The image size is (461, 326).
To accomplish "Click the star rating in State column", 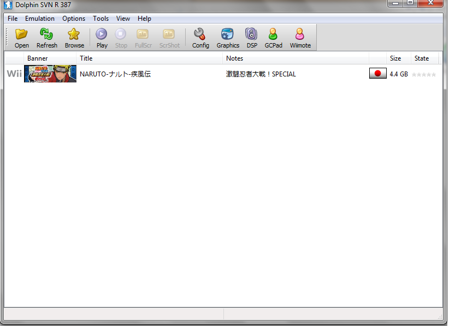I will coord(424,75).
